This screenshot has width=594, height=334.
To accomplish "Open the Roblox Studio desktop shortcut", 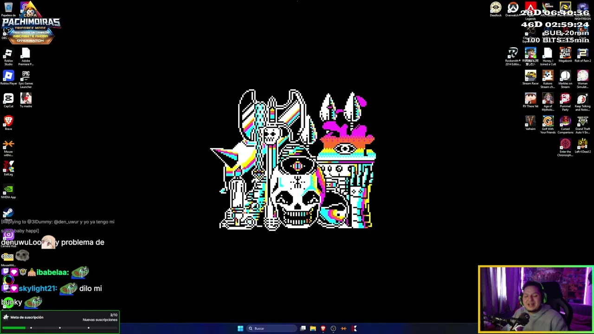I will 8,57.
